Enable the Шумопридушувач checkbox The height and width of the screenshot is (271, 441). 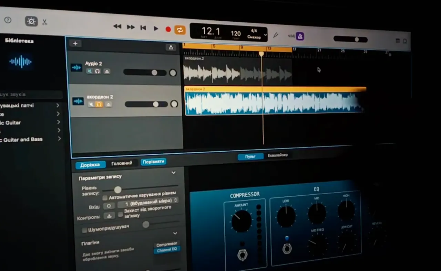84,230
